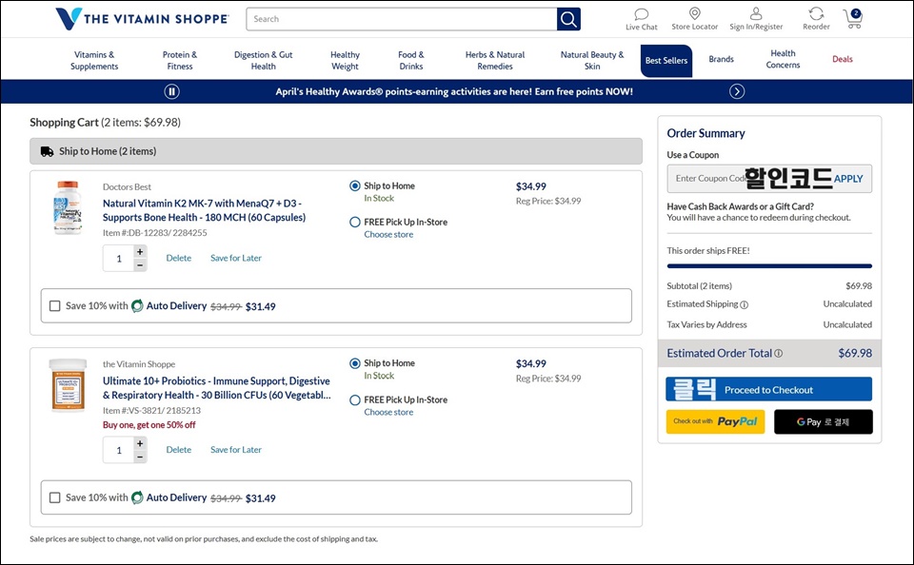914x565 pixels.
Task: Click the free shipping progress bar
Action: point(769,266)
